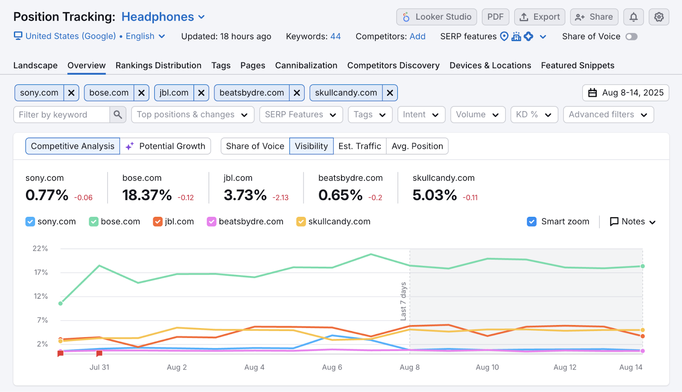Remove the skullcandy.com domain chip
682x392 pixels.
(389, 92)
